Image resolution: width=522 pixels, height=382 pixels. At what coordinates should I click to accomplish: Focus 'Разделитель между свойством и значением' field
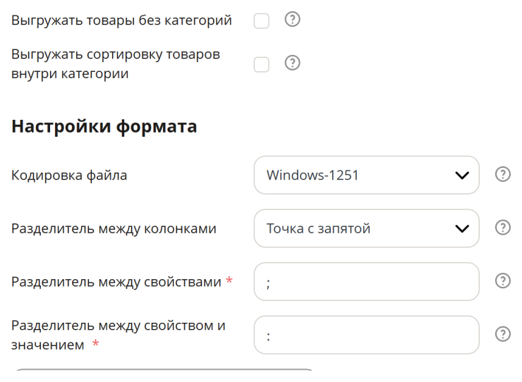click(367, 335)
